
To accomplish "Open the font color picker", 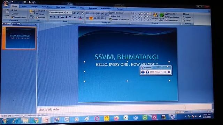I will 81,18.
